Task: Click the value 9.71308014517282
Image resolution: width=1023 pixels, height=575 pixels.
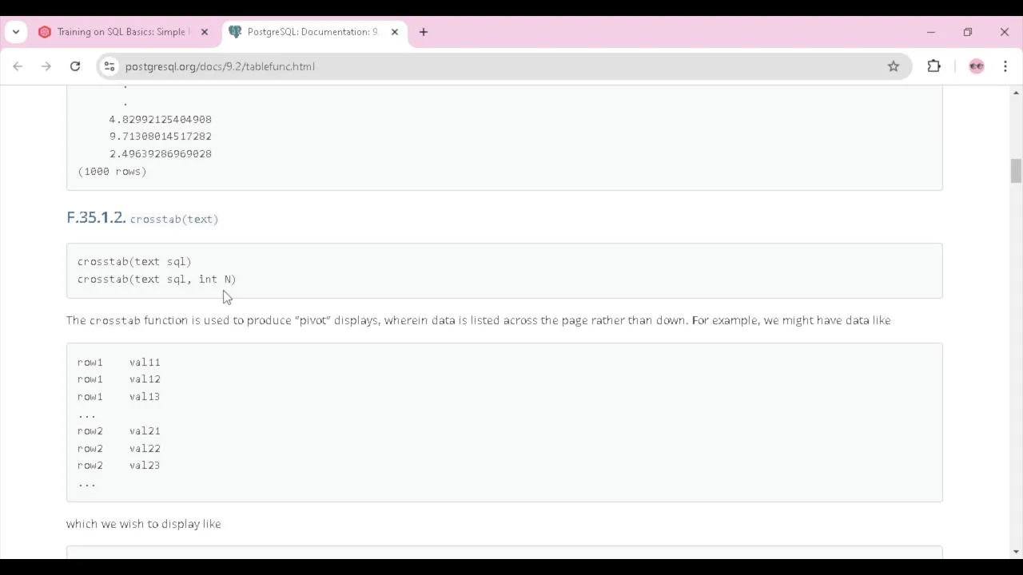Action: [x=161, y=137]
